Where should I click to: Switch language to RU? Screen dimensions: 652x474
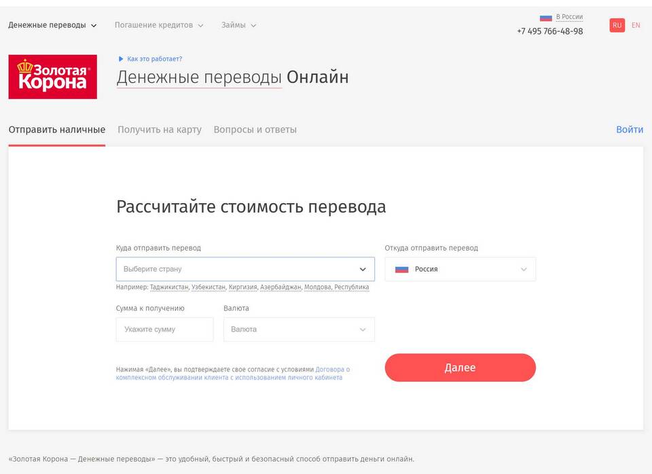coord(617,25)
